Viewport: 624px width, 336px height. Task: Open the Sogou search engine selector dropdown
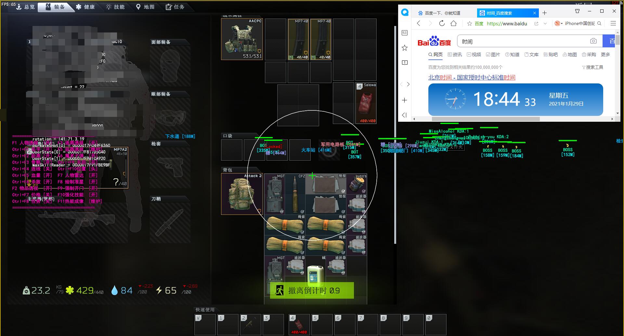click(x=559, y=24)
